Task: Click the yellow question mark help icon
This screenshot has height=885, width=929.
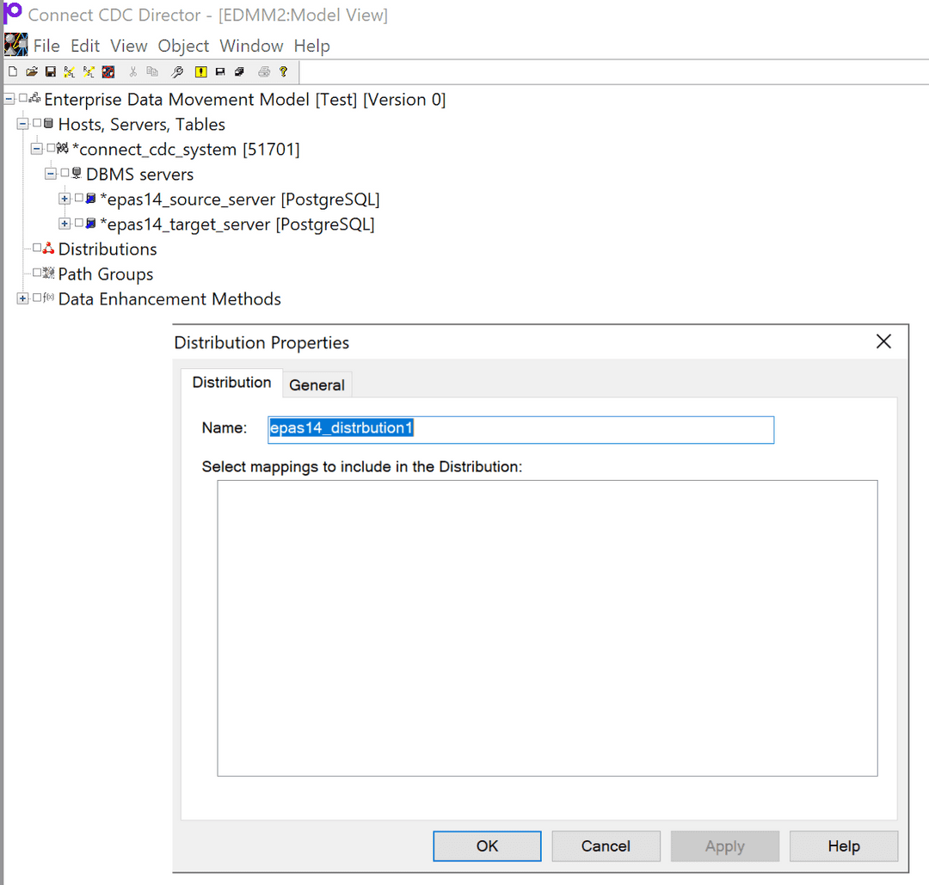Action: (283, 72)
